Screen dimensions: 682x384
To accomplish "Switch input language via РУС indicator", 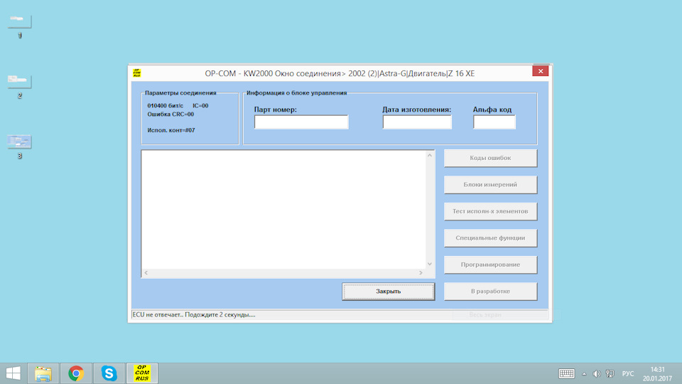I will pos(628,373).
